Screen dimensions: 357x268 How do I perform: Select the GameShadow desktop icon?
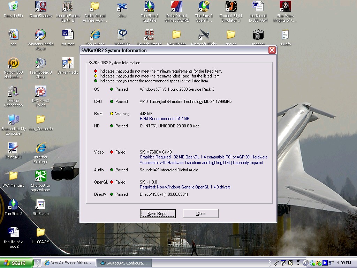[41, 9]
